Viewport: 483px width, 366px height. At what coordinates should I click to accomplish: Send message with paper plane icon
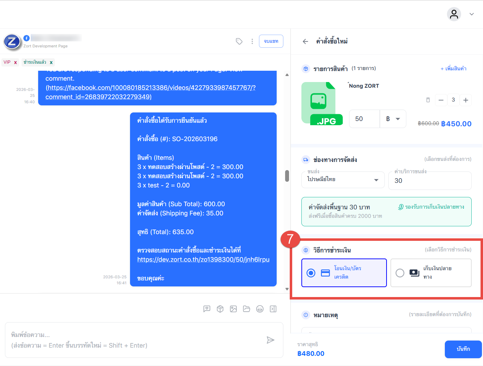pyautogui.click(x=270, y=340)
